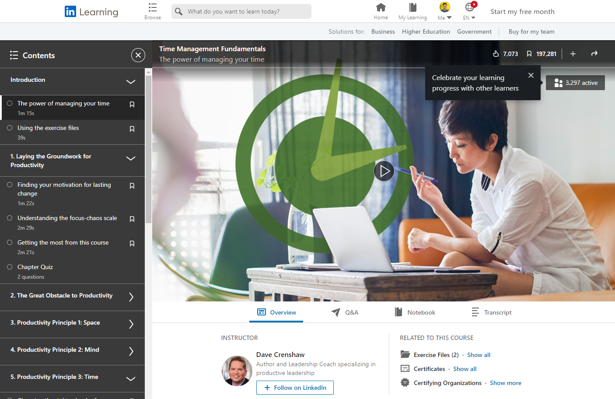Viewport: 615px width, 399px height.
Task: Toggle completion circle for Getting the most from this course
Action: click(x=10, y=242)
